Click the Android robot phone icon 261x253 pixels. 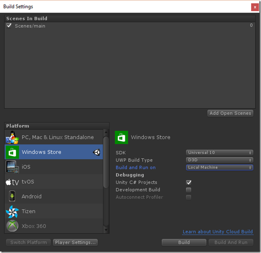pos(12,196)
